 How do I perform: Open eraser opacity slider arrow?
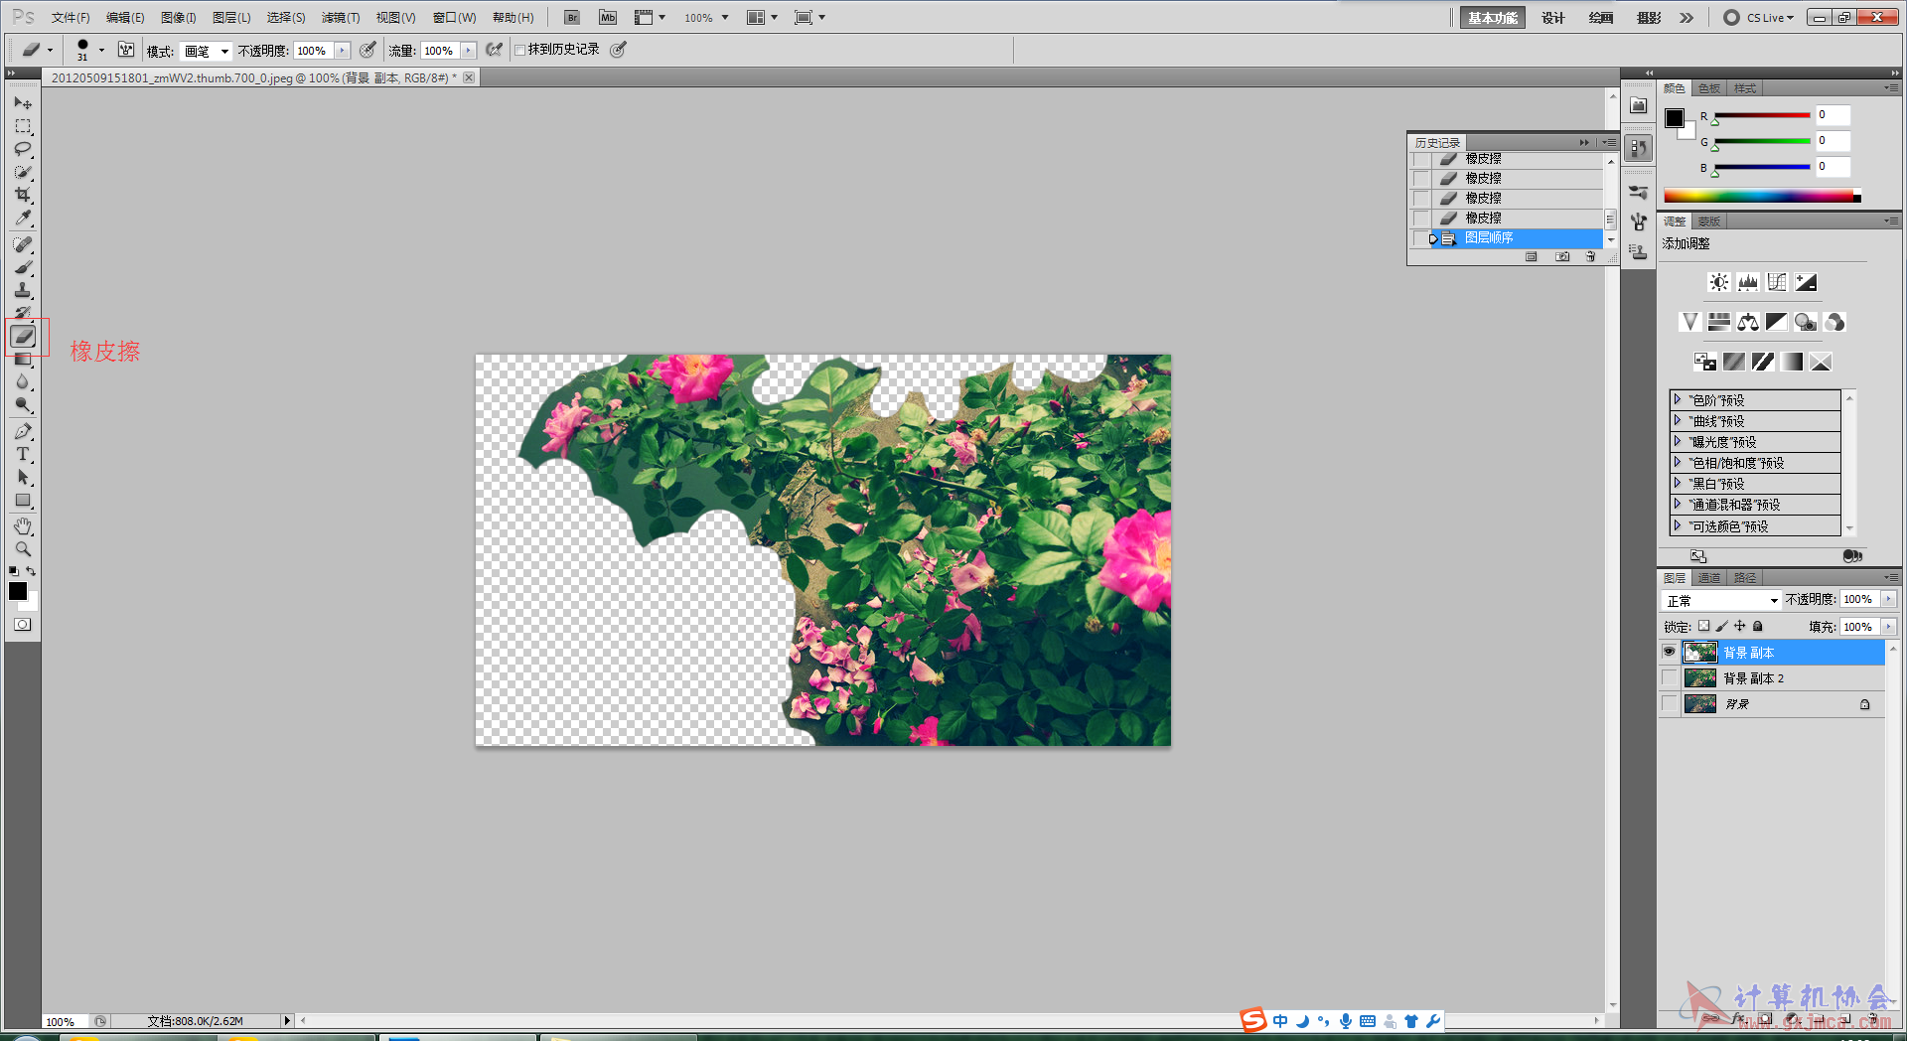[343, 51]
